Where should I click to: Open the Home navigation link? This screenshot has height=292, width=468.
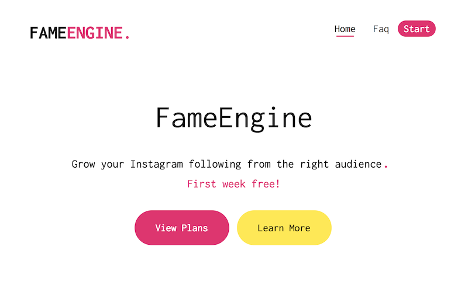tap(345, 29)
